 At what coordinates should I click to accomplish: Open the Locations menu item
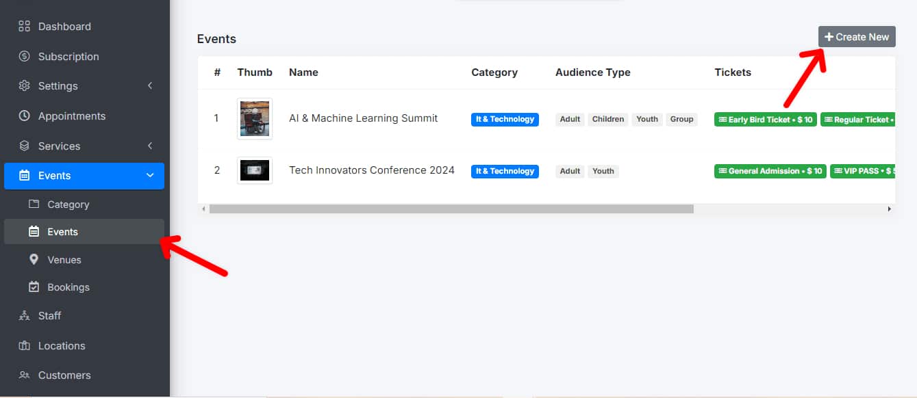tap(62, 346)
